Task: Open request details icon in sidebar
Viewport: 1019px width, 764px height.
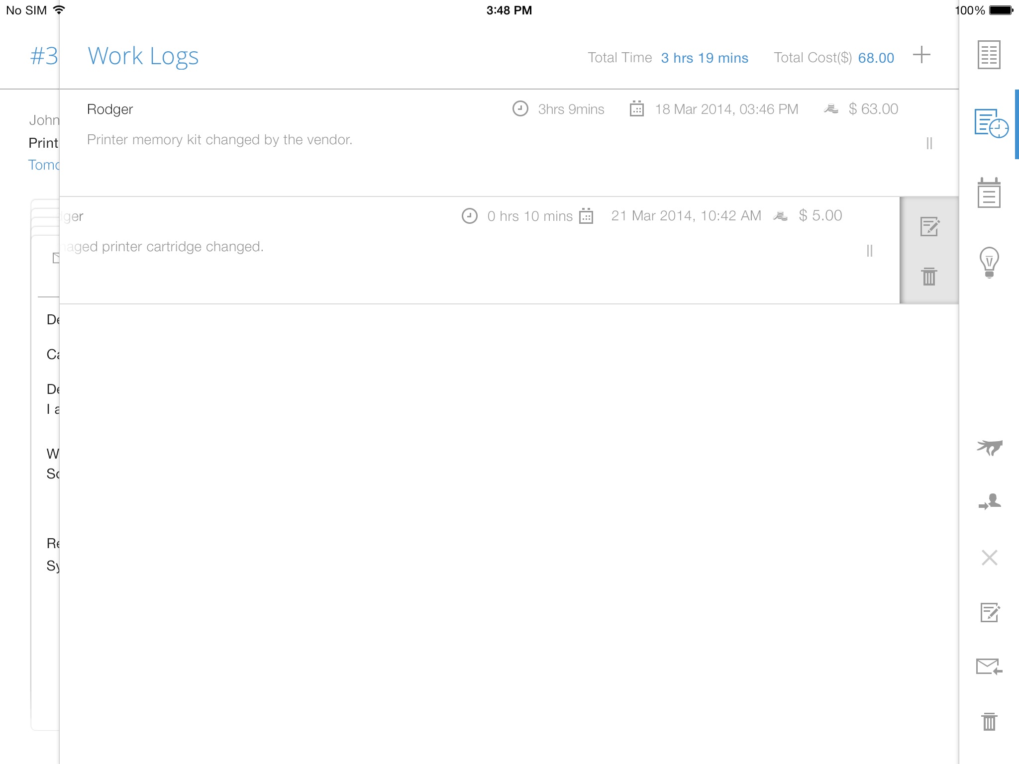Action: (989, 55)
